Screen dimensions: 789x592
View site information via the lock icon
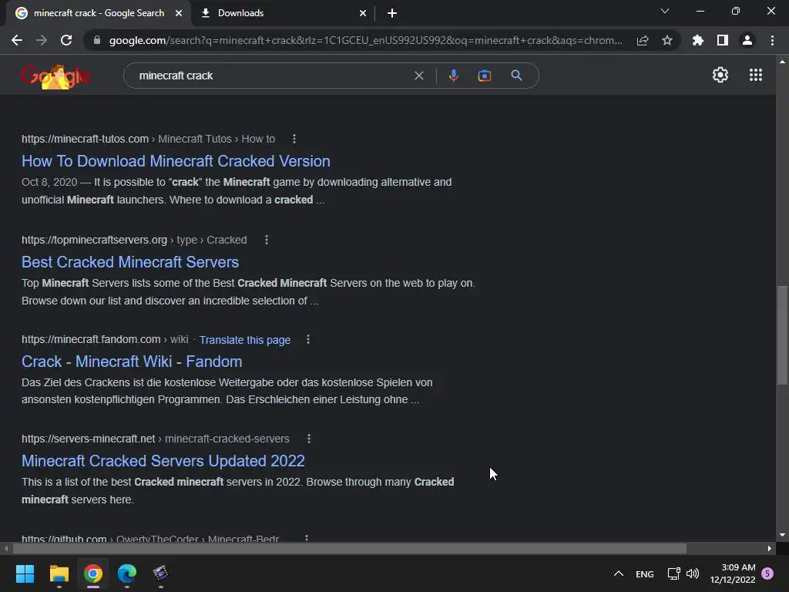click(96, 40)
